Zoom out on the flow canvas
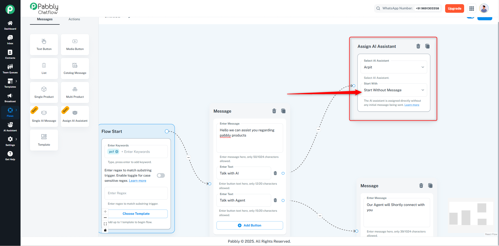 click(x=105, y=218)
